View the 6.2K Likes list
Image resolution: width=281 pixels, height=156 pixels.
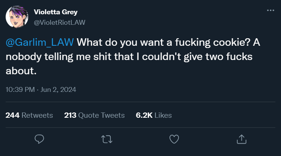click(x=154, y=115)
